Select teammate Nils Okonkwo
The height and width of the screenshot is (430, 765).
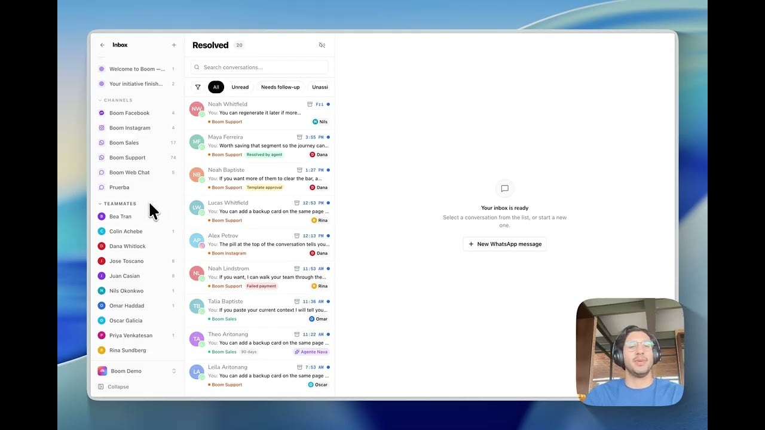[x=137, y=291]
